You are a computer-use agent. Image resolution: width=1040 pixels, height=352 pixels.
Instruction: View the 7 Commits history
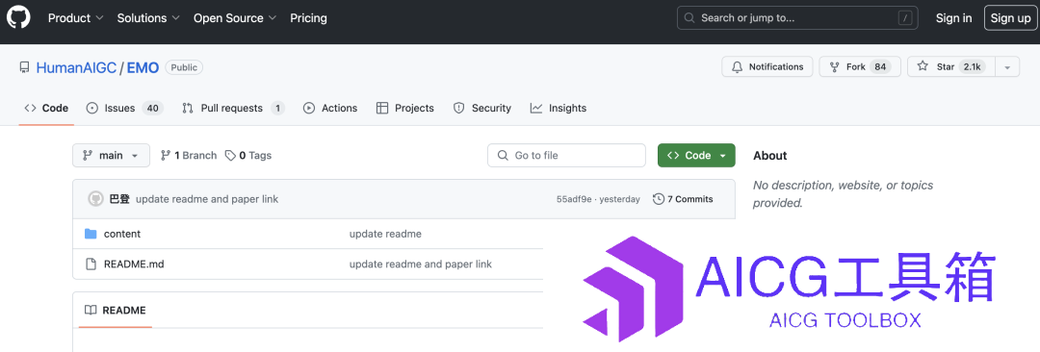(x=683, y=199)
